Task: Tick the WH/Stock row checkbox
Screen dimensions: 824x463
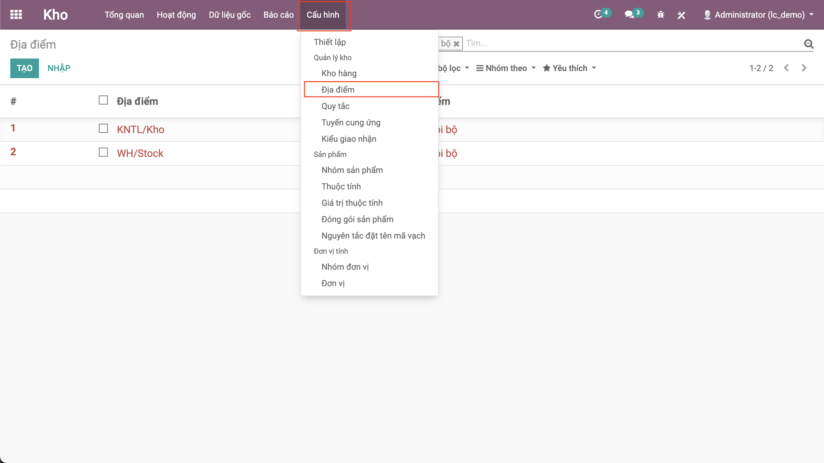Action: 103,152
